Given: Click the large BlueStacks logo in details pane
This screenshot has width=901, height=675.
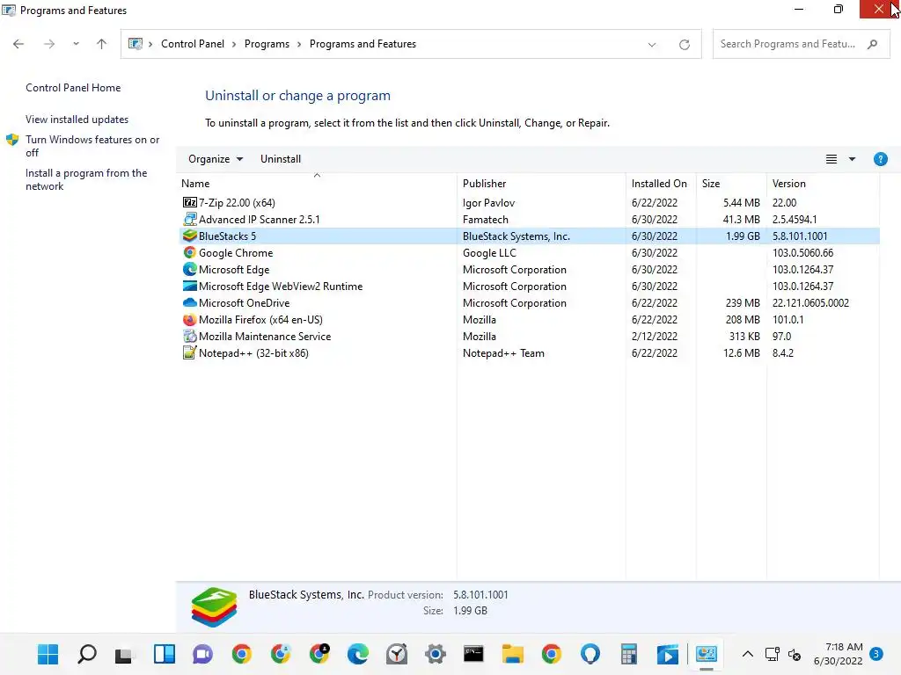Looking at the screenshot, I should tap(214, 606).
